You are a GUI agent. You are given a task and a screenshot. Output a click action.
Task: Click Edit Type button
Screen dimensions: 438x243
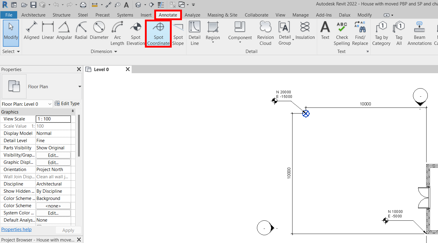67,104
